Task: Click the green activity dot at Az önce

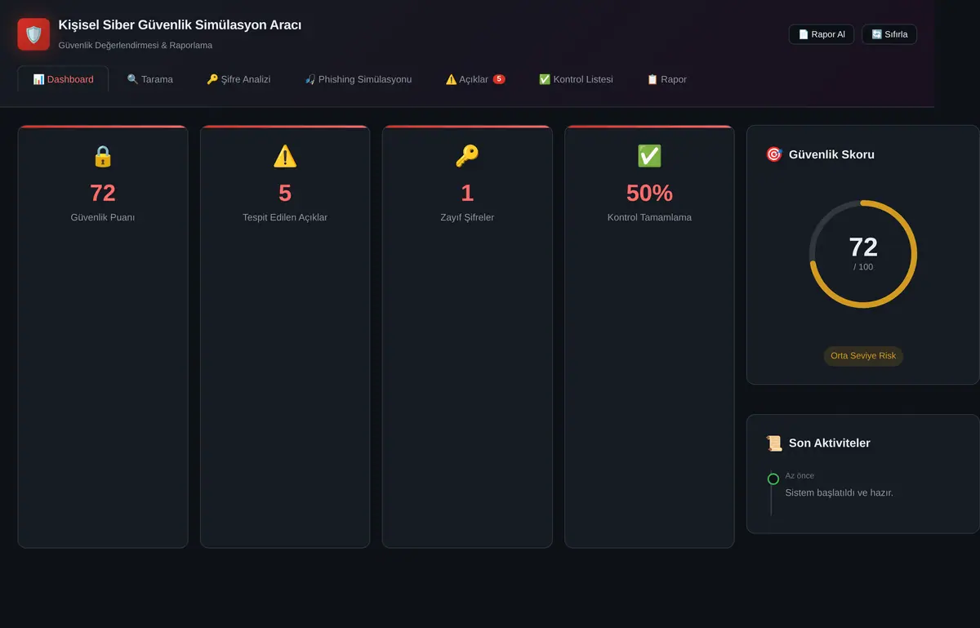Action: (x=773, y=479)
